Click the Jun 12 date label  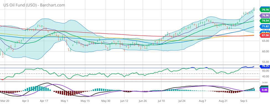[125, 101]
